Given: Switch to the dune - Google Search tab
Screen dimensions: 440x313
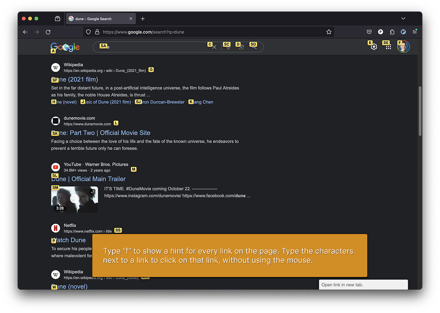Looking at the screenshot, I should pyautogui.click(x=98, y=18).
